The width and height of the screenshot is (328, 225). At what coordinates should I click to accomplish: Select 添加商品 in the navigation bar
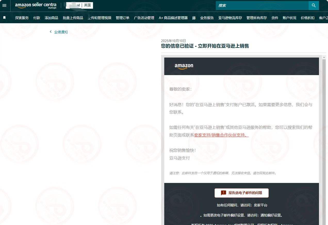click(51, 18)
